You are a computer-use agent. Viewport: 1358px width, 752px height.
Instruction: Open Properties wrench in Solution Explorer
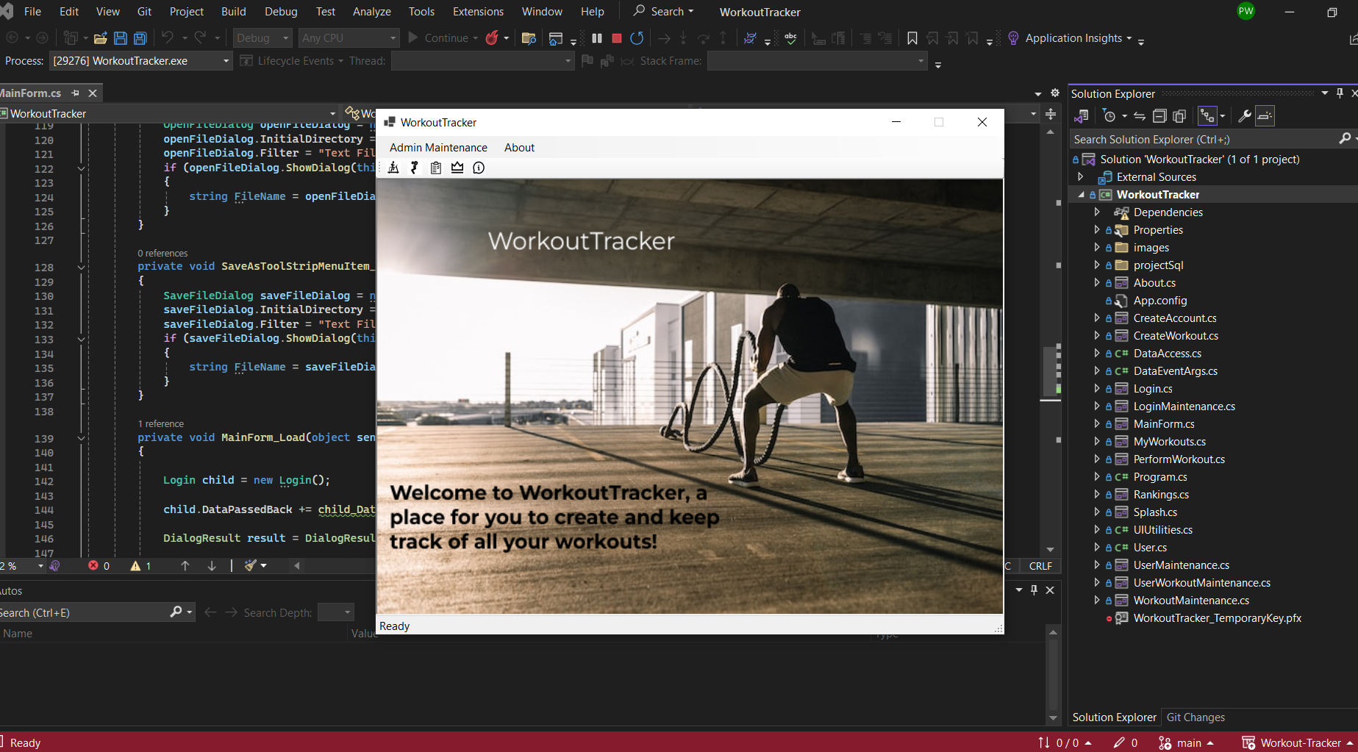point(1244,116)
